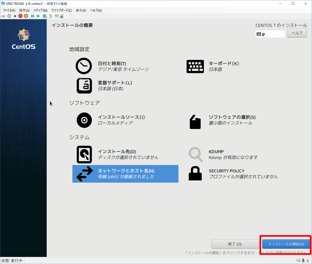Click the CentOS logo in sidebar
Image resolution: width=312 pixels, height=264 pixels.
pyautogui.click(x=24, y=39)
